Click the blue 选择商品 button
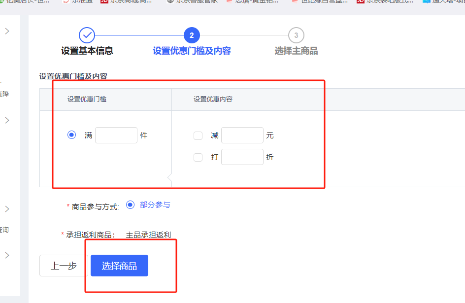 coord(119,266)
